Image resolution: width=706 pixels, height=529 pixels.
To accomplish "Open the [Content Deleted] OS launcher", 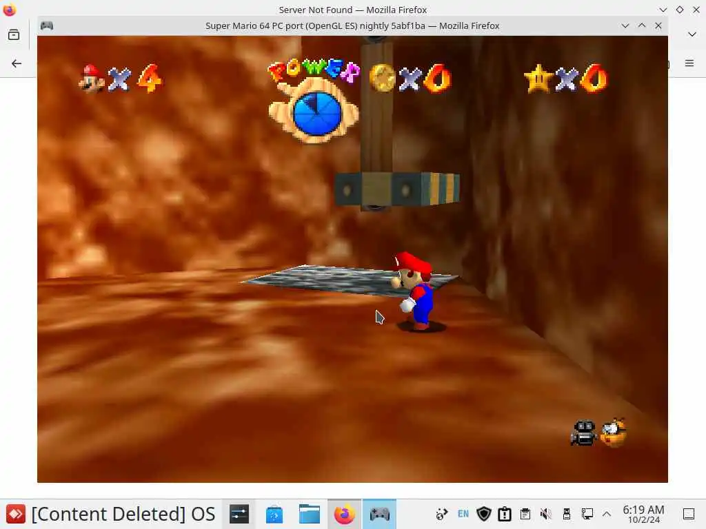I will pos(110,514).
